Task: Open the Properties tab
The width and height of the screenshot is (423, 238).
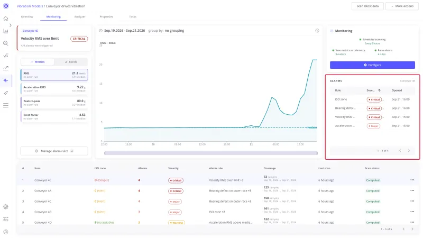Action: point(106,17)
